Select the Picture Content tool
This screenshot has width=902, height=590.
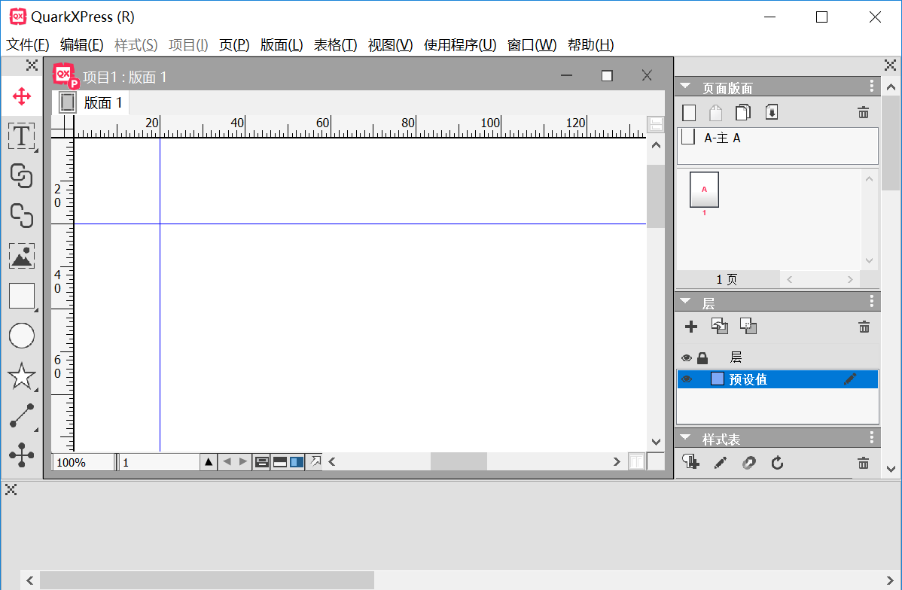[x=22, y=256]
